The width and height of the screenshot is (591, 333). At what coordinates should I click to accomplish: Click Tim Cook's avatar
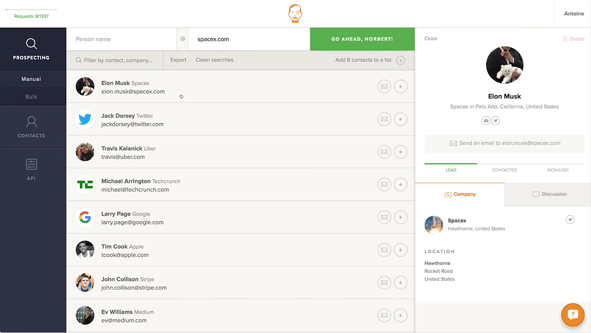pyautogui.click(x=85, y=250)
